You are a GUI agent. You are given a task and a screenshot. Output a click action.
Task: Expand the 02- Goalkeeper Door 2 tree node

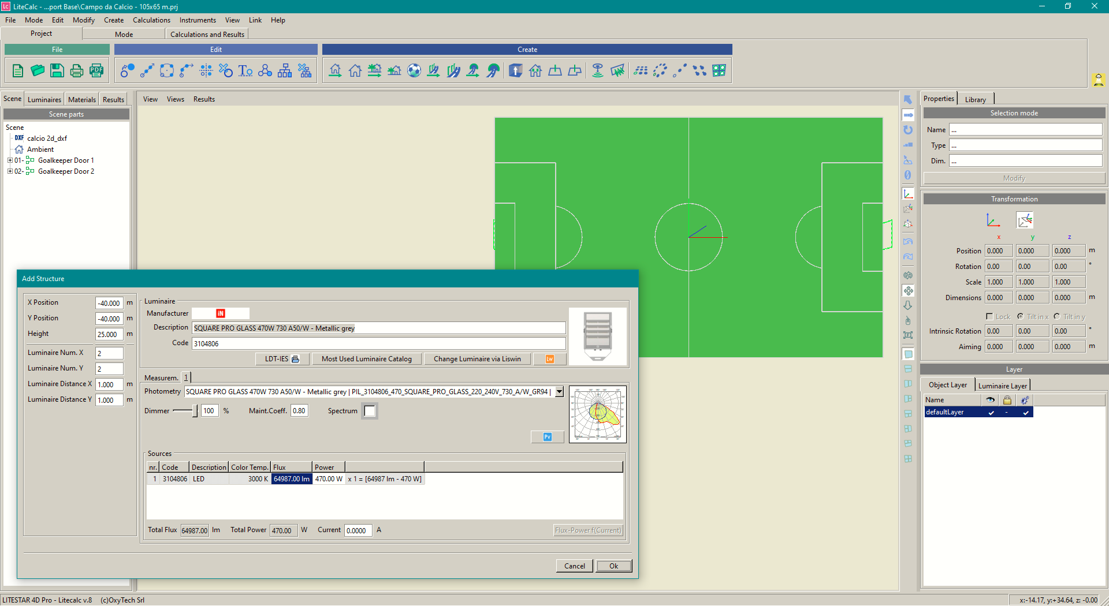(x=10, y=171)
